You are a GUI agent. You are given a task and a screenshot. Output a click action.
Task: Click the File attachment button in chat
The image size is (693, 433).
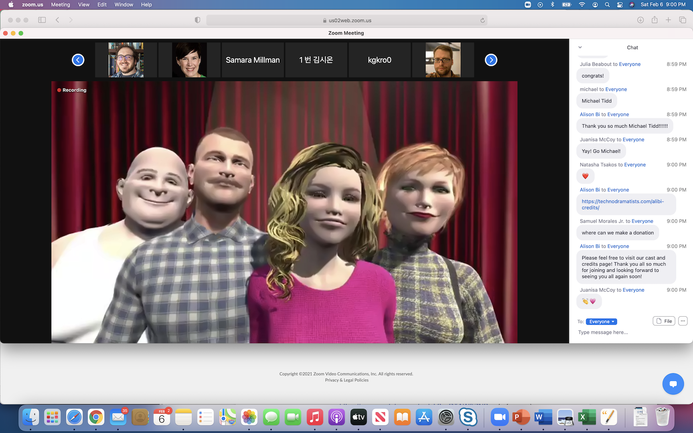pos(664,321)
